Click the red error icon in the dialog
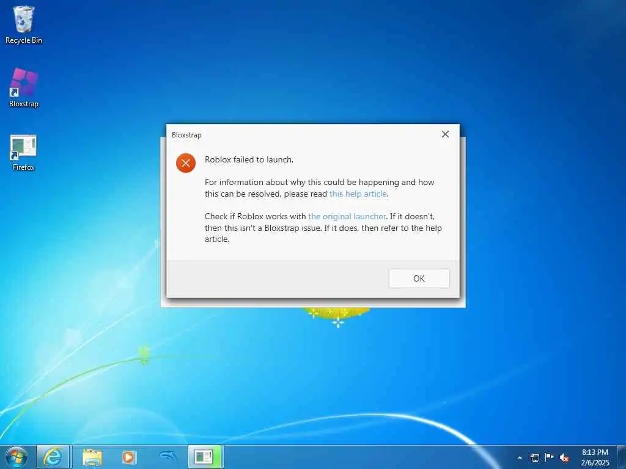 (186, 162)
